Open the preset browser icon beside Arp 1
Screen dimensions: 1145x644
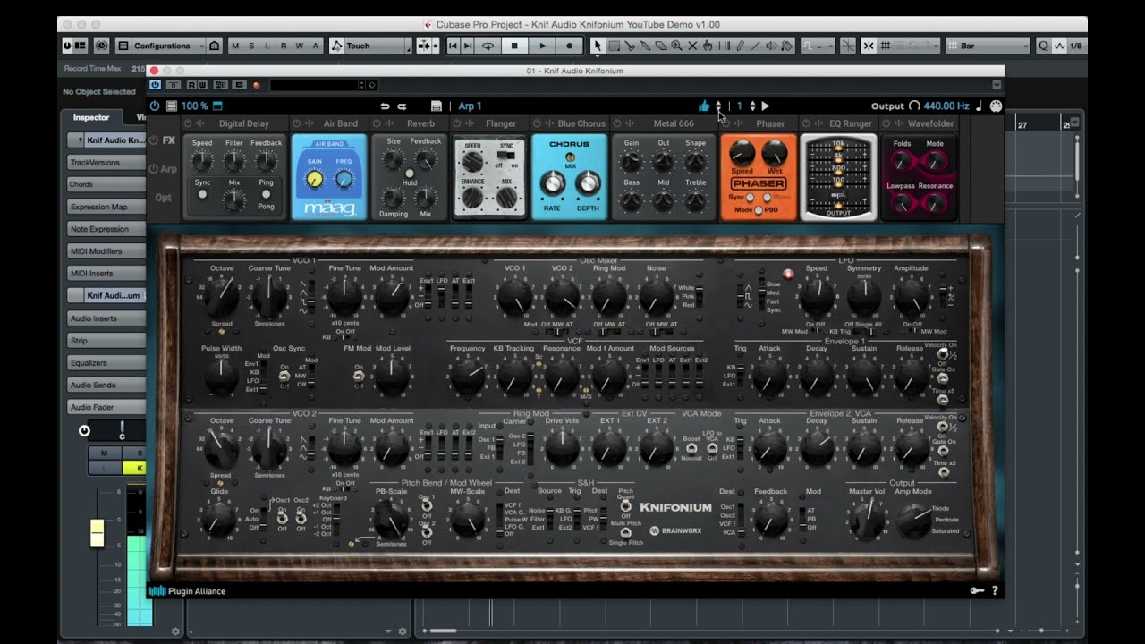click(x=437, y=106)
